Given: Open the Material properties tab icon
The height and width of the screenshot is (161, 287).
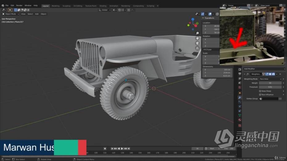Looking at the screenshot, I should click(x=239, y=120).
